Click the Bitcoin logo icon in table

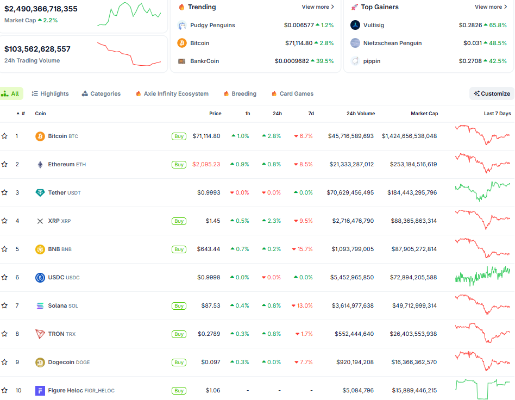(40, 136)
